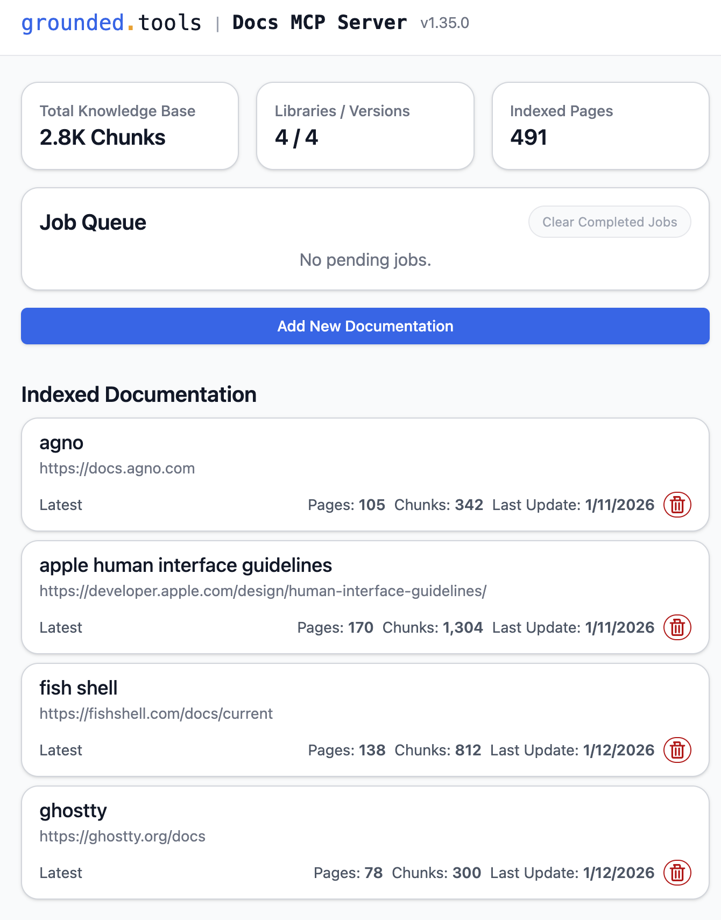The width and height of the screenshot is (721, 920).
Task: Click Clear Completed Jobs button
Action: [609, 222]
